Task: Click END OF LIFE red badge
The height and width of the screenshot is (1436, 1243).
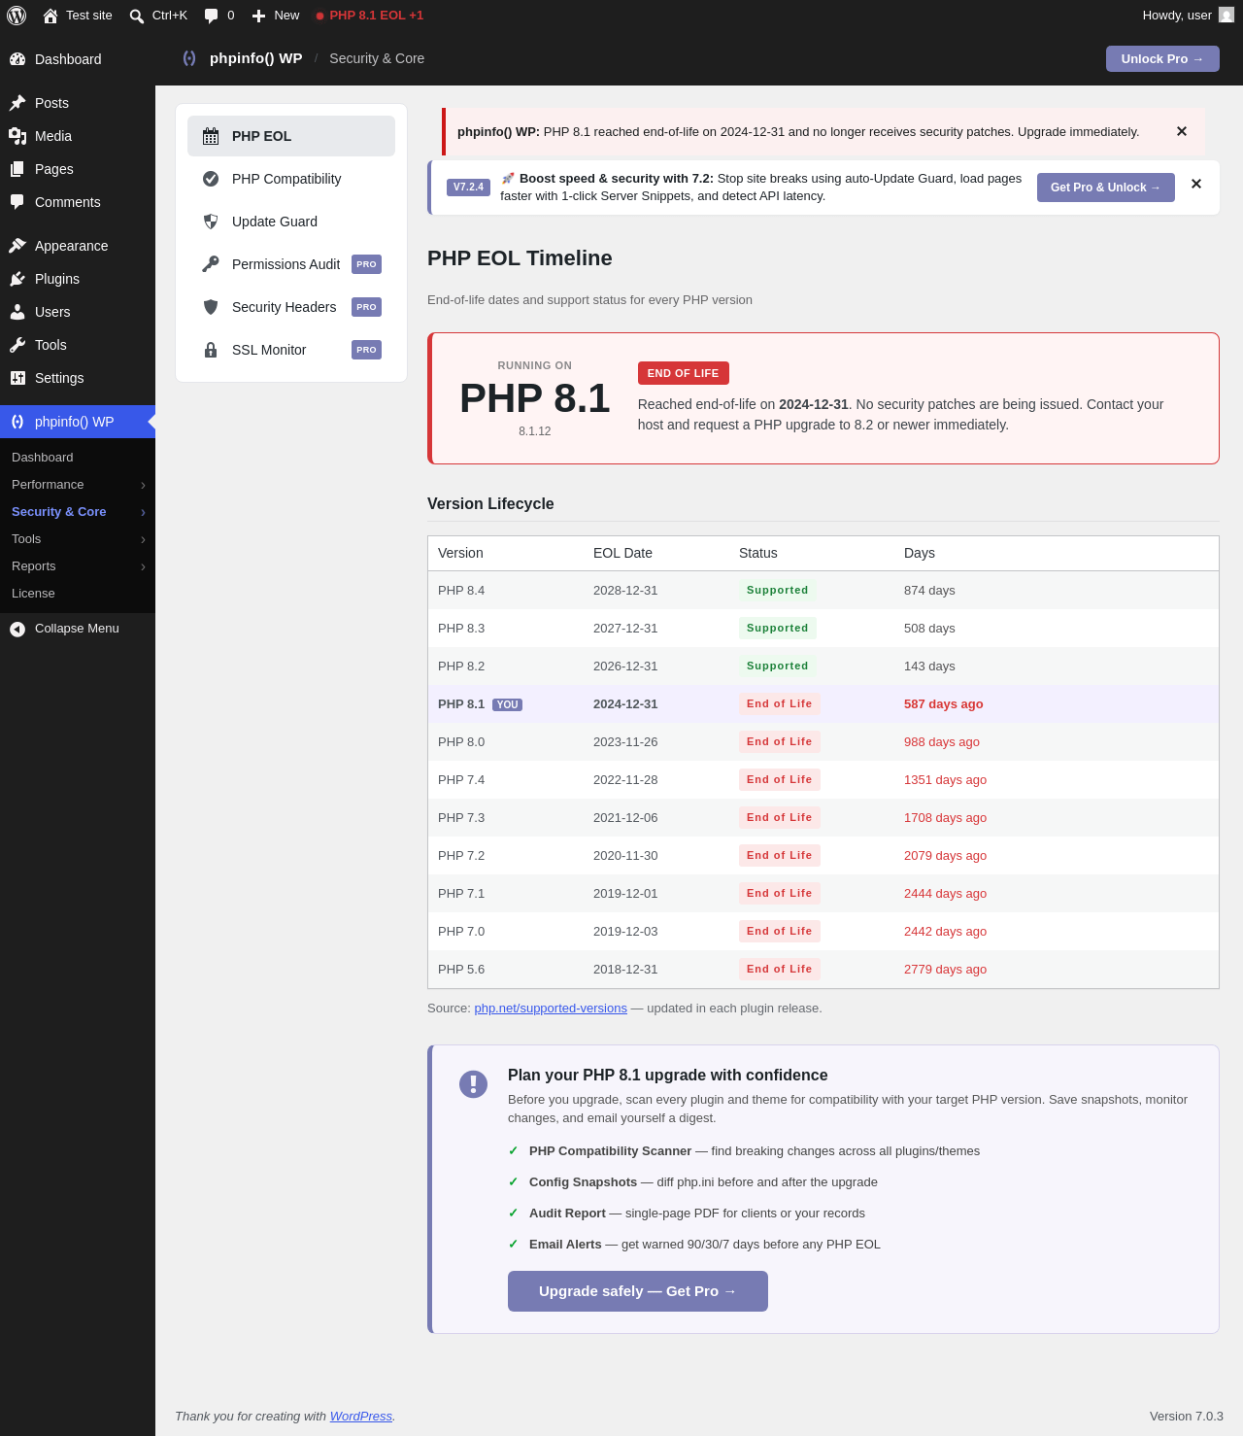Action: [684, 373]
